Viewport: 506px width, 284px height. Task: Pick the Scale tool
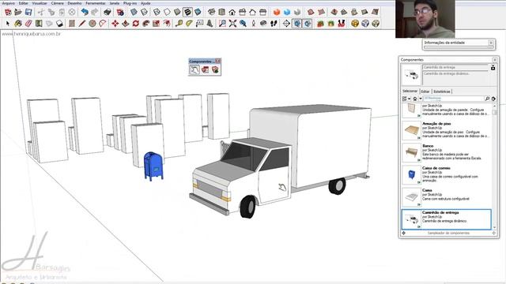[157, 24]
